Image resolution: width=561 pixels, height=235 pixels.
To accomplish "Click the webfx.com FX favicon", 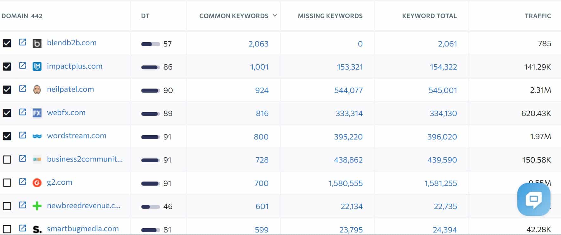I will [37, 113].
